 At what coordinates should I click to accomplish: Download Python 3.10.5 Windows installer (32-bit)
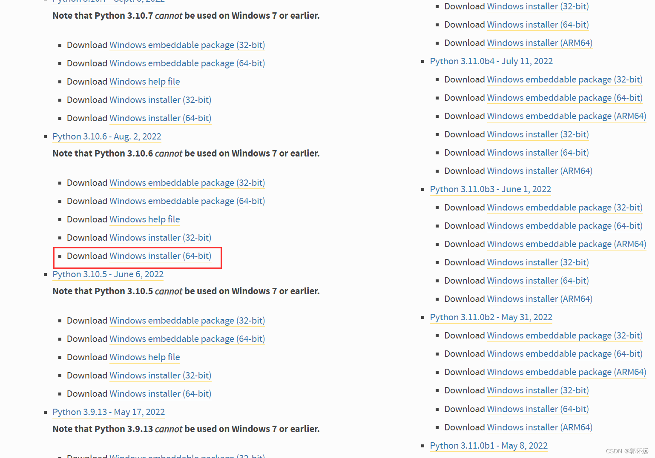pos(160,376)
